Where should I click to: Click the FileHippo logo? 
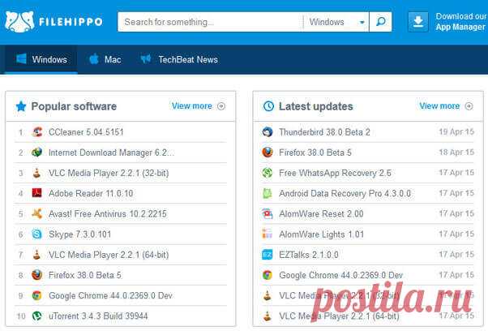54,21
